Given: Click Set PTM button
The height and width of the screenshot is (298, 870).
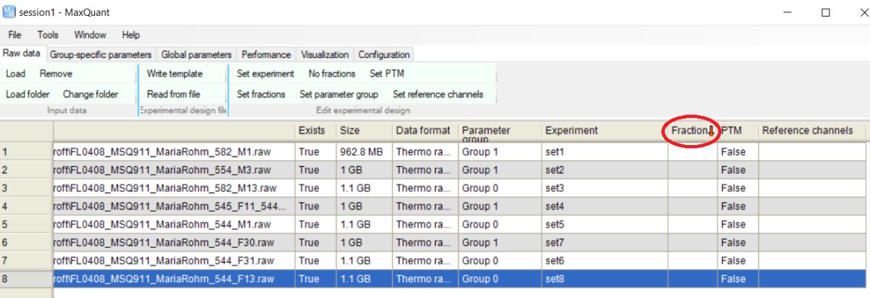Looking at the screenshot, I should point(387,74).
